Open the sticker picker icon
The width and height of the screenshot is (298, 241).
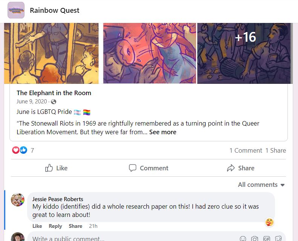278,238
